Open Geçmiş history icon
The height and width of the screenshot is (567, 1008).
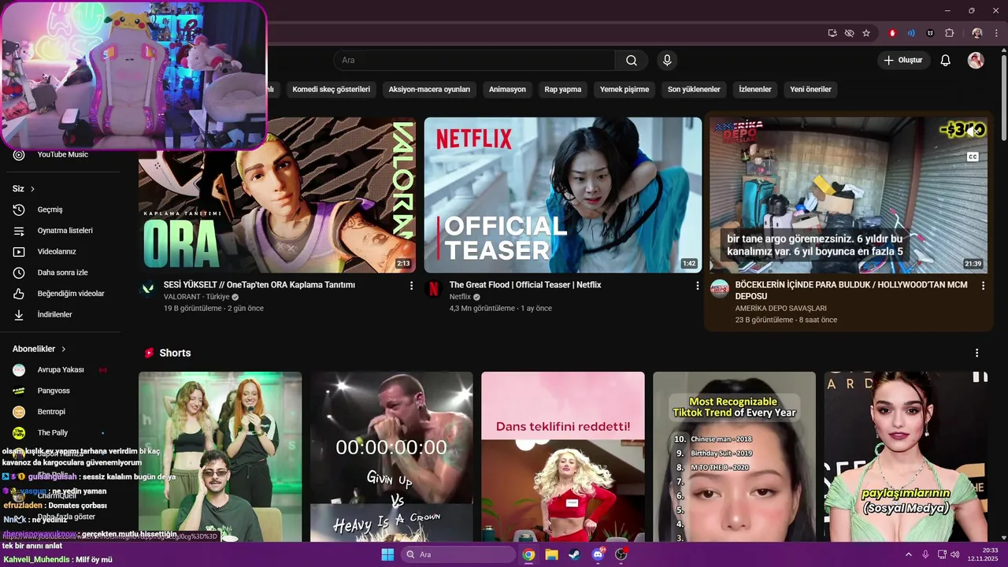click(19, 209)
